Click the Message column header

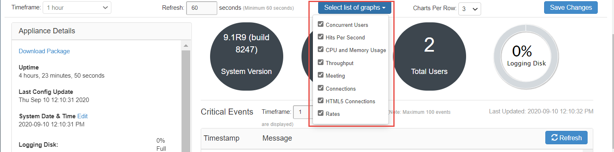[277, 138]
